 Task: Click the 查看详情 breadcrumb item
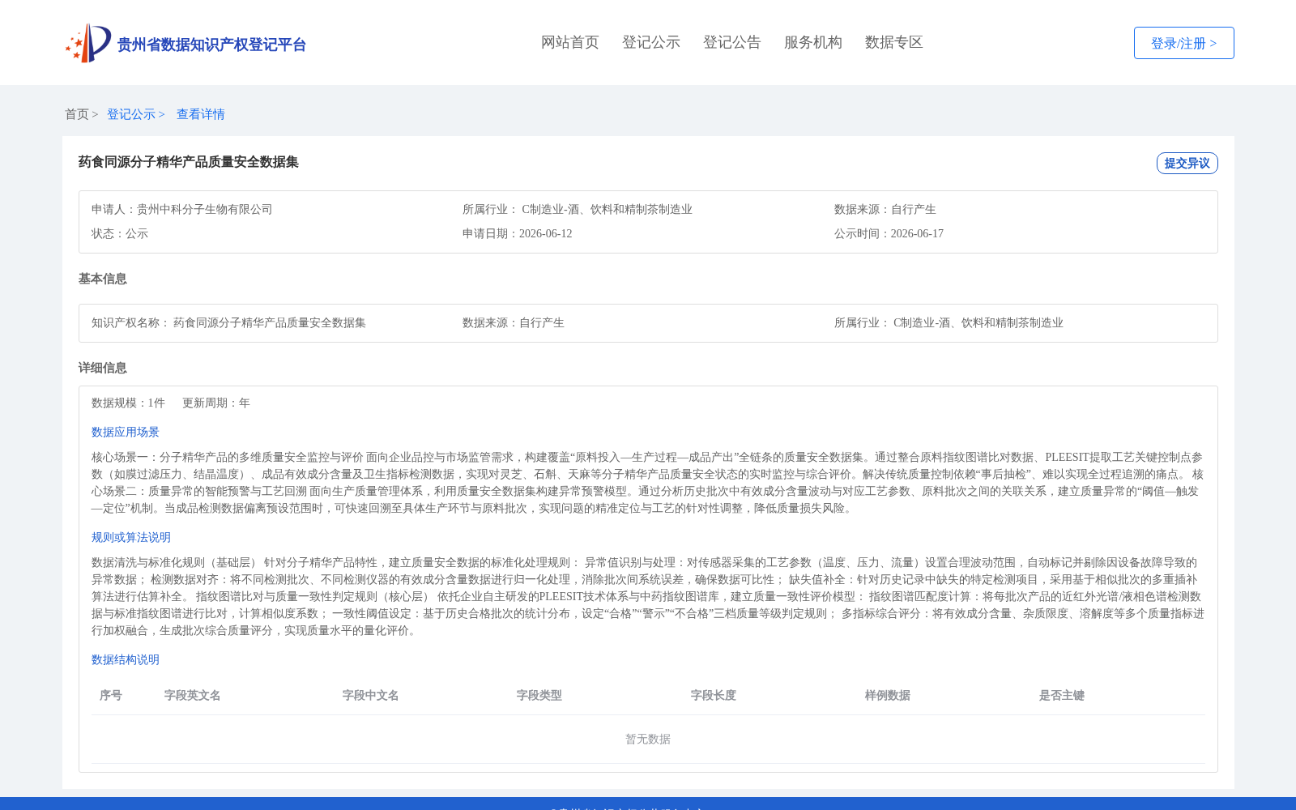click(201, 114)
